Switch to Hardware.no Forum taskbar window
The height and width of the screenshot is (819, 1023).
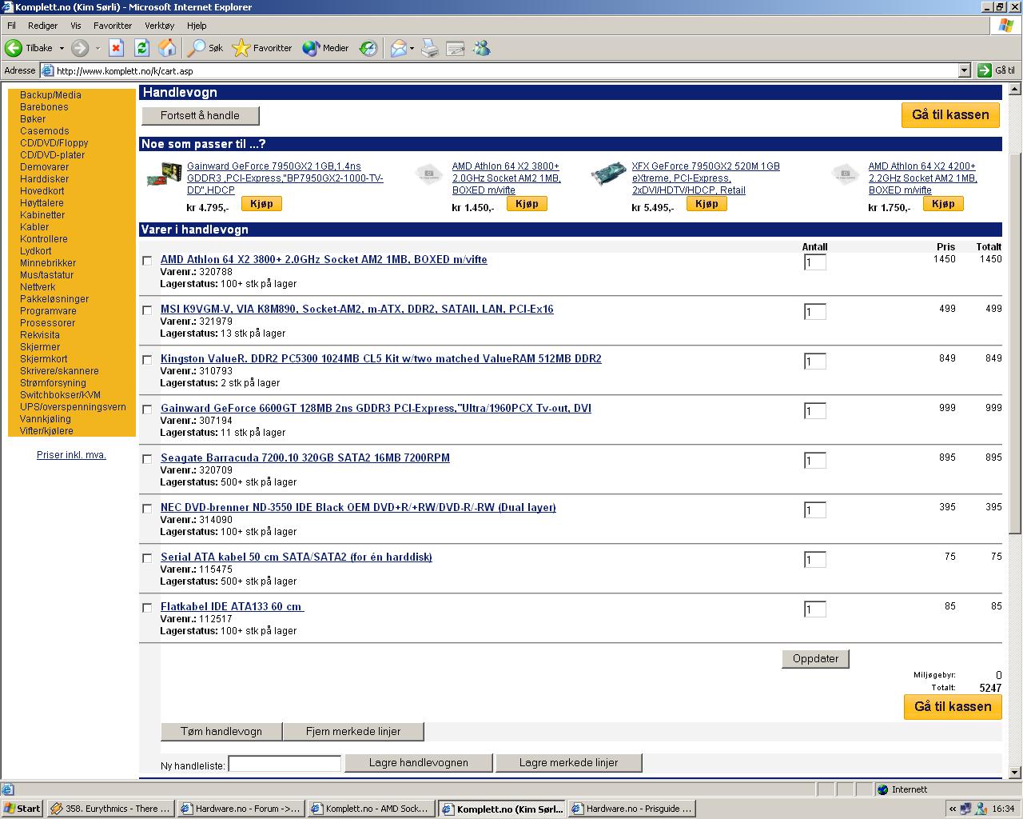tap(241, 809)
